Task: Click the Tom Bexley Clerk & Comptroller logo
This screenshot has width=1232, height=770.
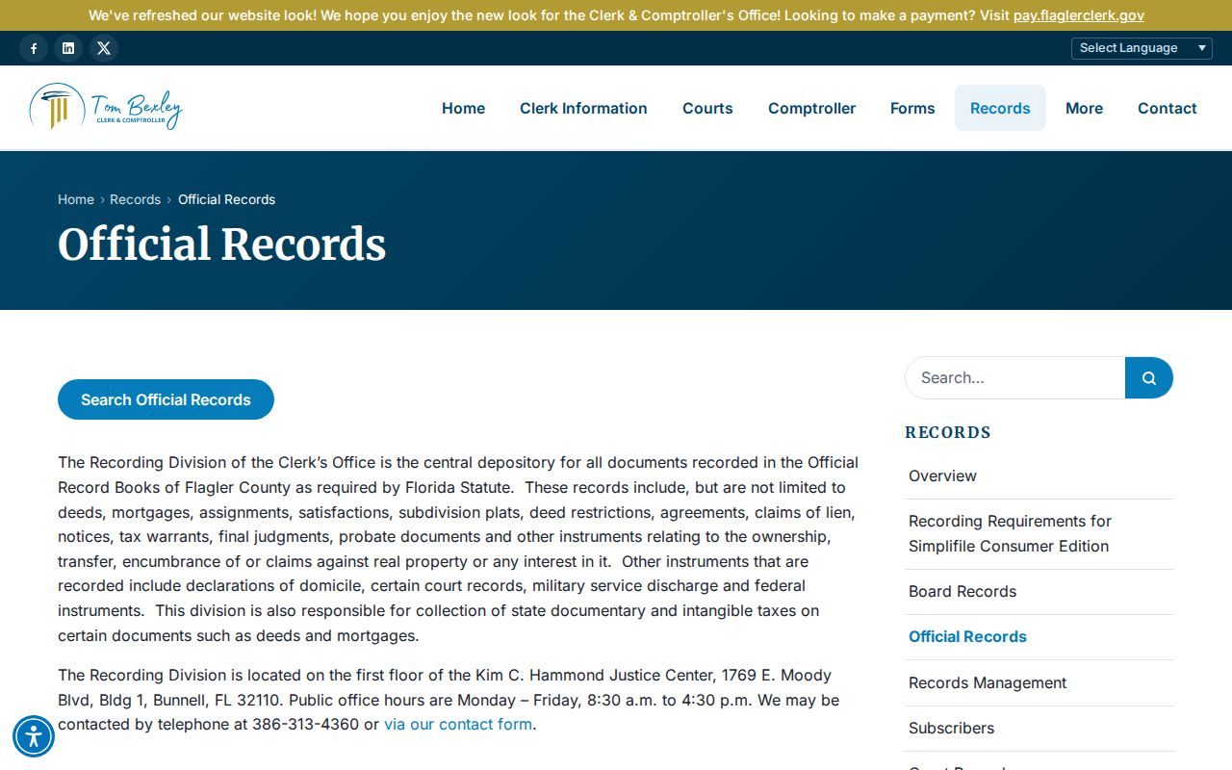Action: 106,107
